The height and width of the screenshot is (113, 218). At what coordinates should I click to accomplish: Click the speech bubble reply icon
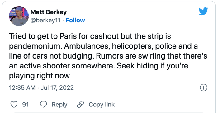pos(44,105)
